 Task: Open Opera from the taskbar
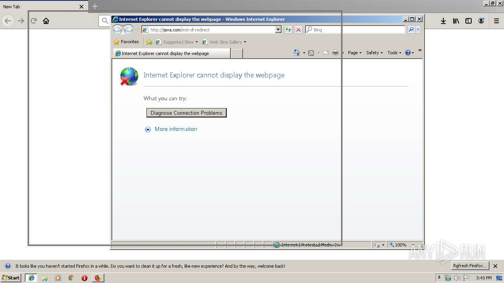tap(84, 278)
